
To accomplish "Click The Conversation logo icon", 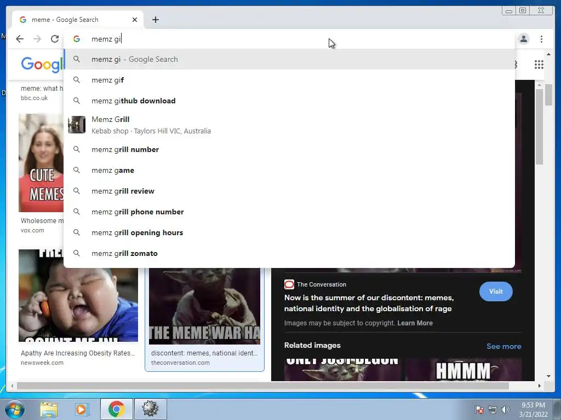I will (289, 284).
